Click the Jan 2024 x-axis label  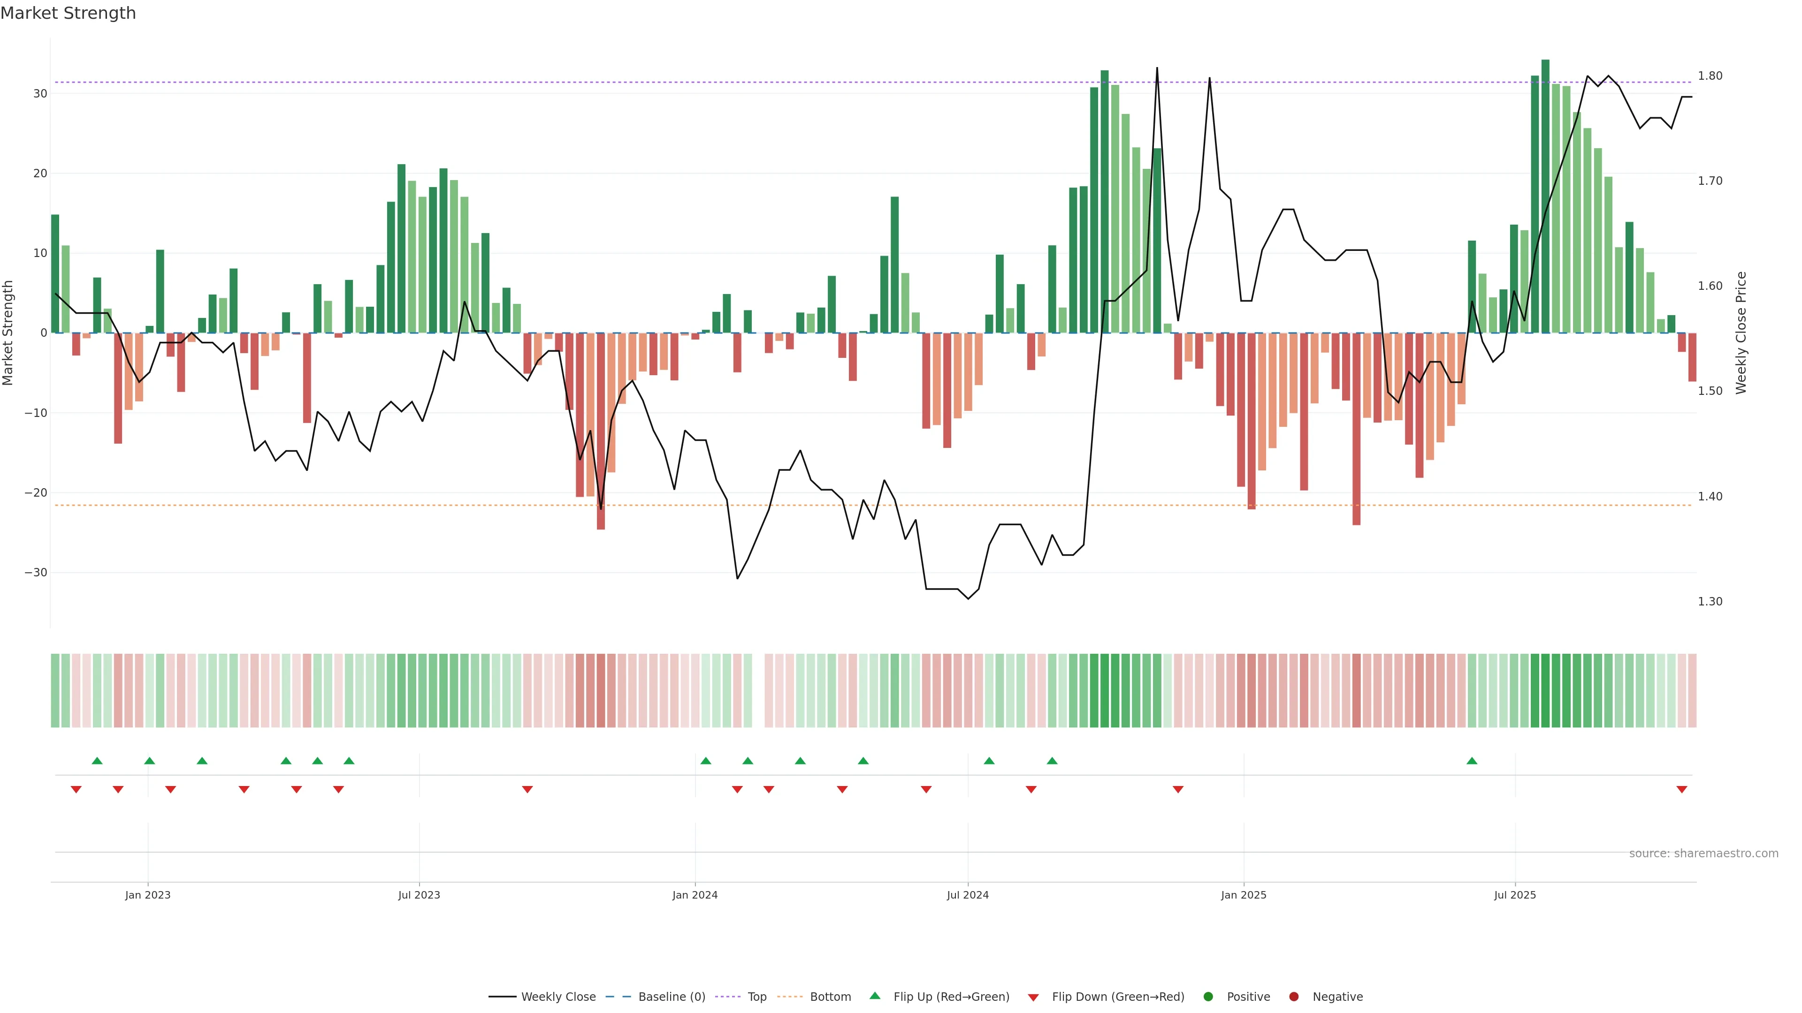pos(695,895)
